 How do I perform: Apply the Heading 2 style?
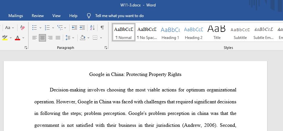tap(194, 33)
